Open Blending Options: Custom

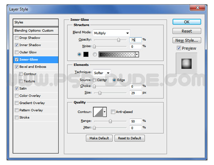click(x=36, y=31)
